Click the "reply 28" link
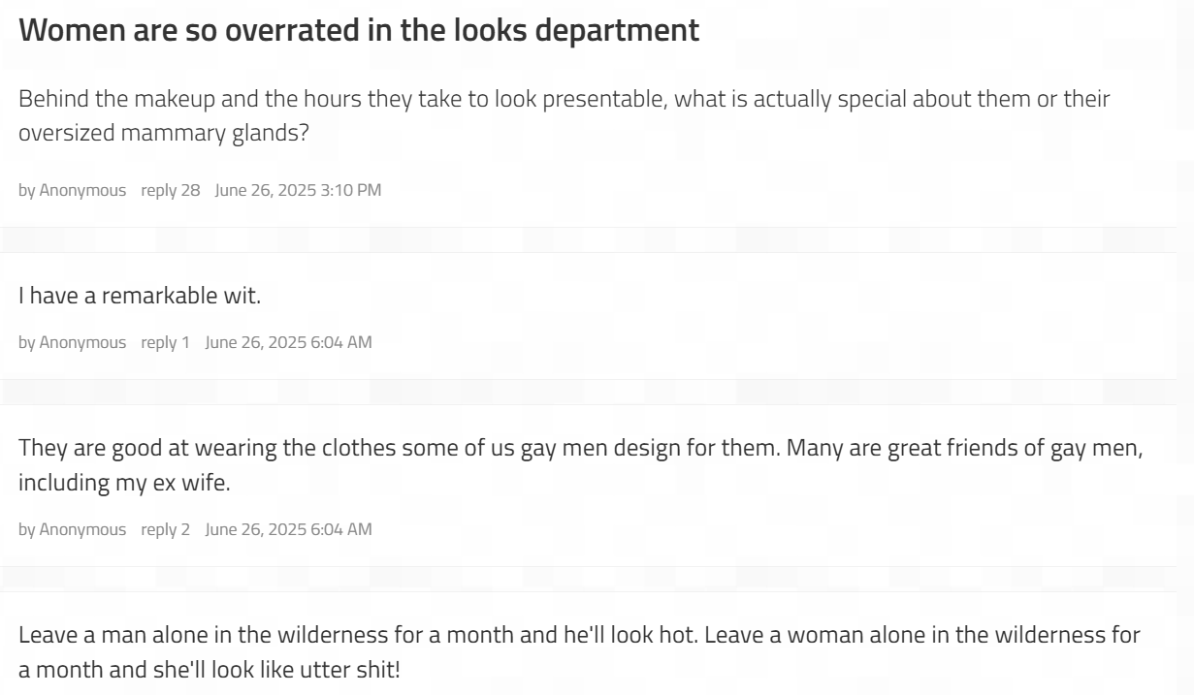 point(171,190)
